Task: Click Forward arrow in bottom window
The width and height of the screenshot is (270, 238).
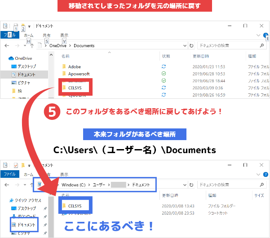Action: [x=17, y=185]
